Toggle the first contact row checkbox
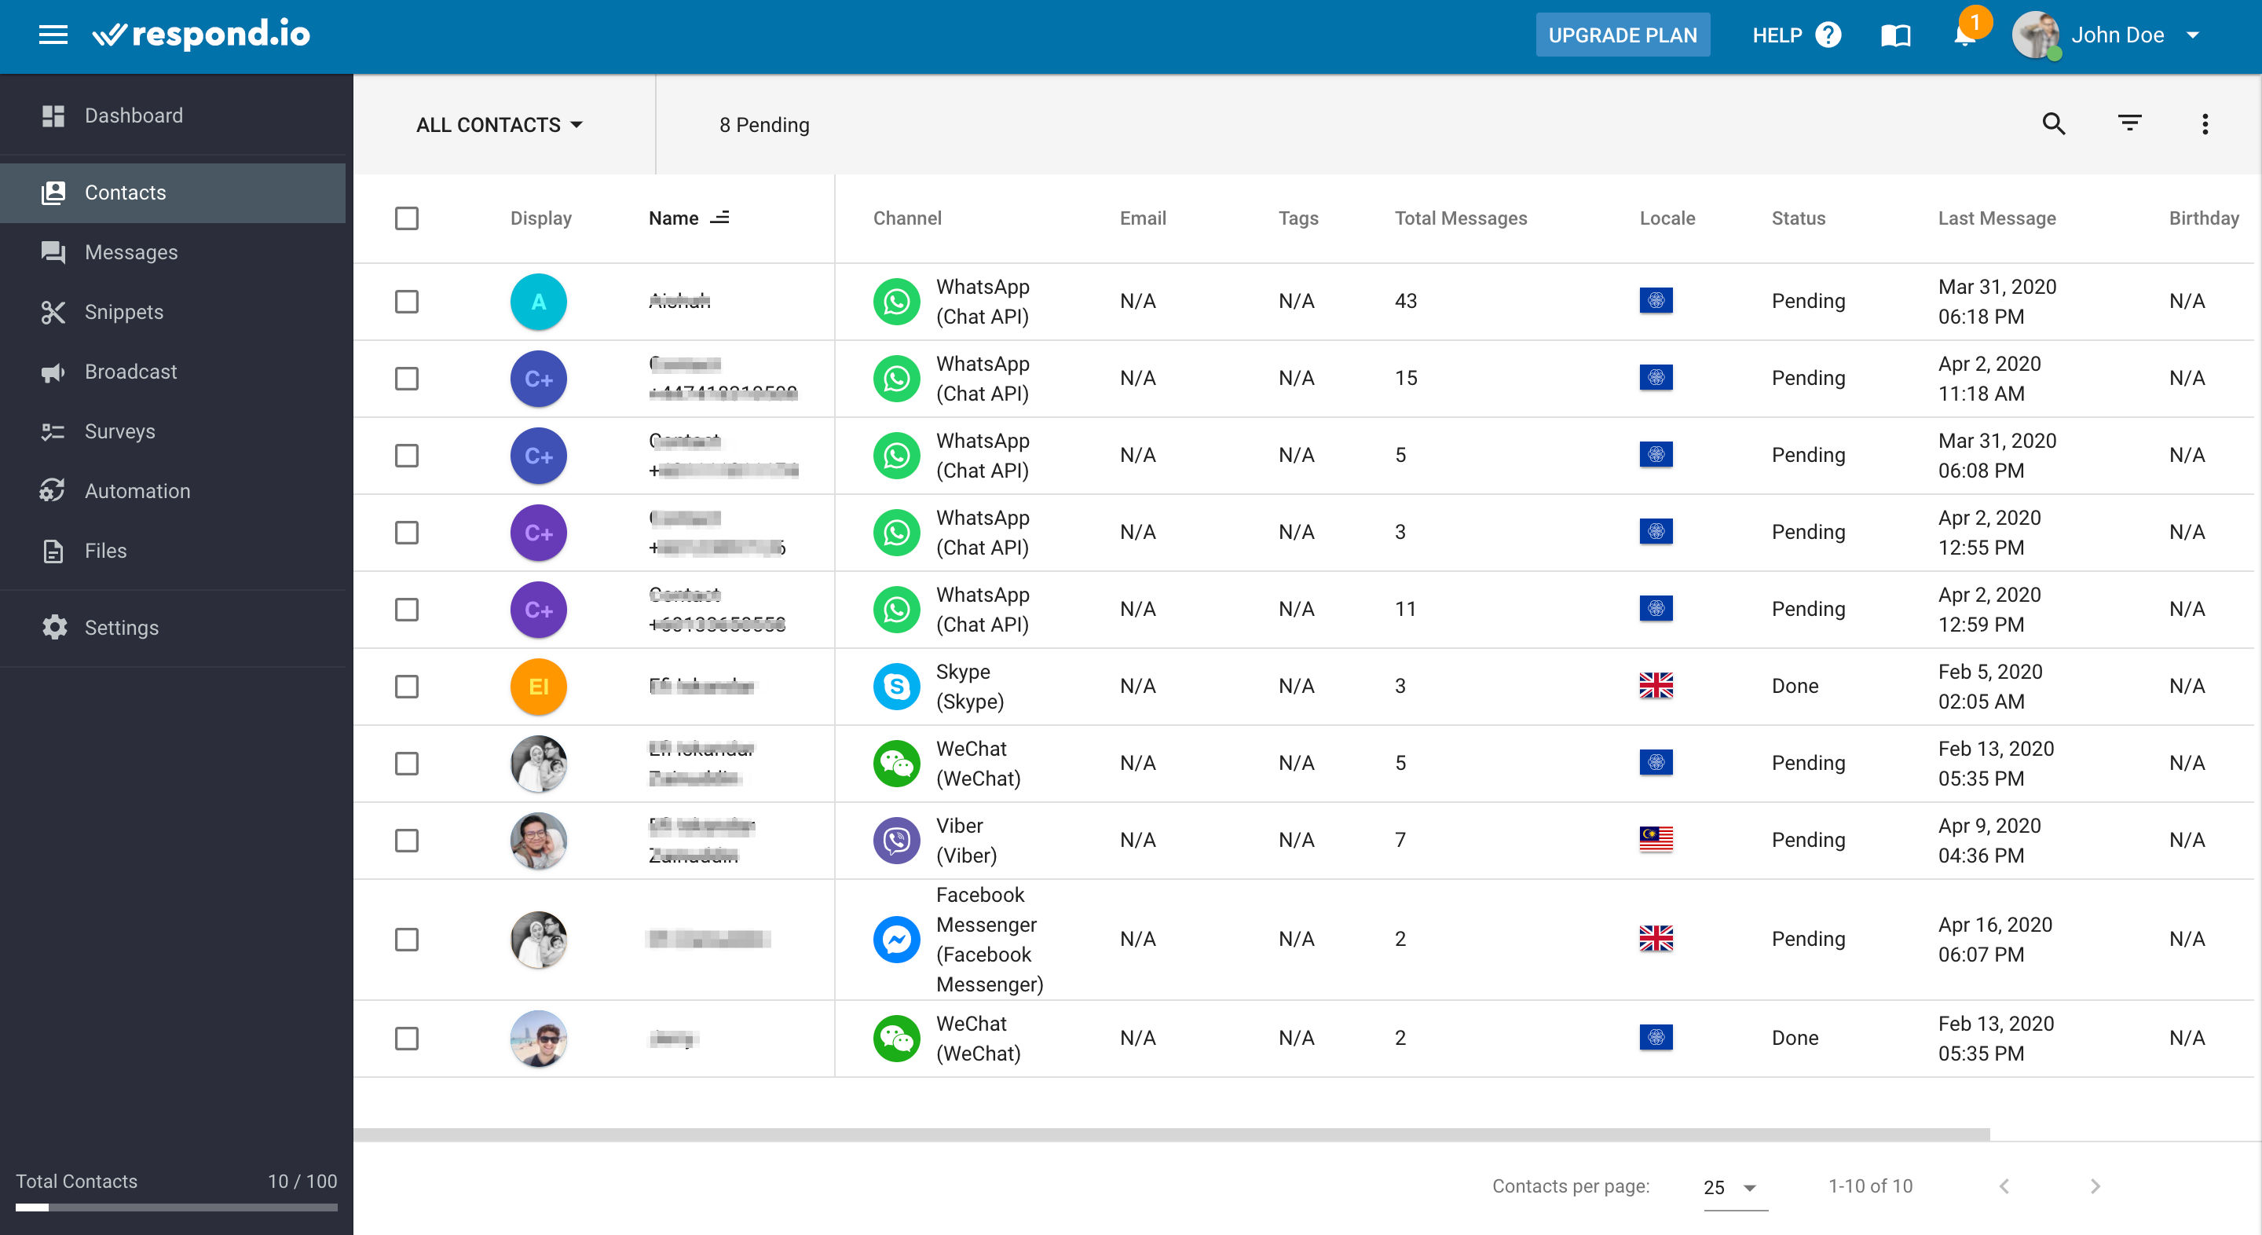Screen dimensions: 2262x1235 point(408,301)
